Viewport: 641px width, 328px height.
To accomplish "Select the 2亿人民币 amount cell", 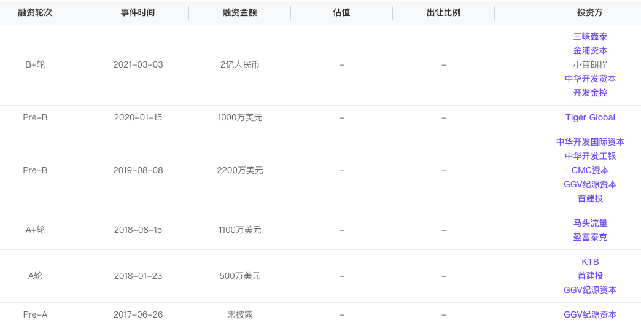I will (x=239, y=64).
